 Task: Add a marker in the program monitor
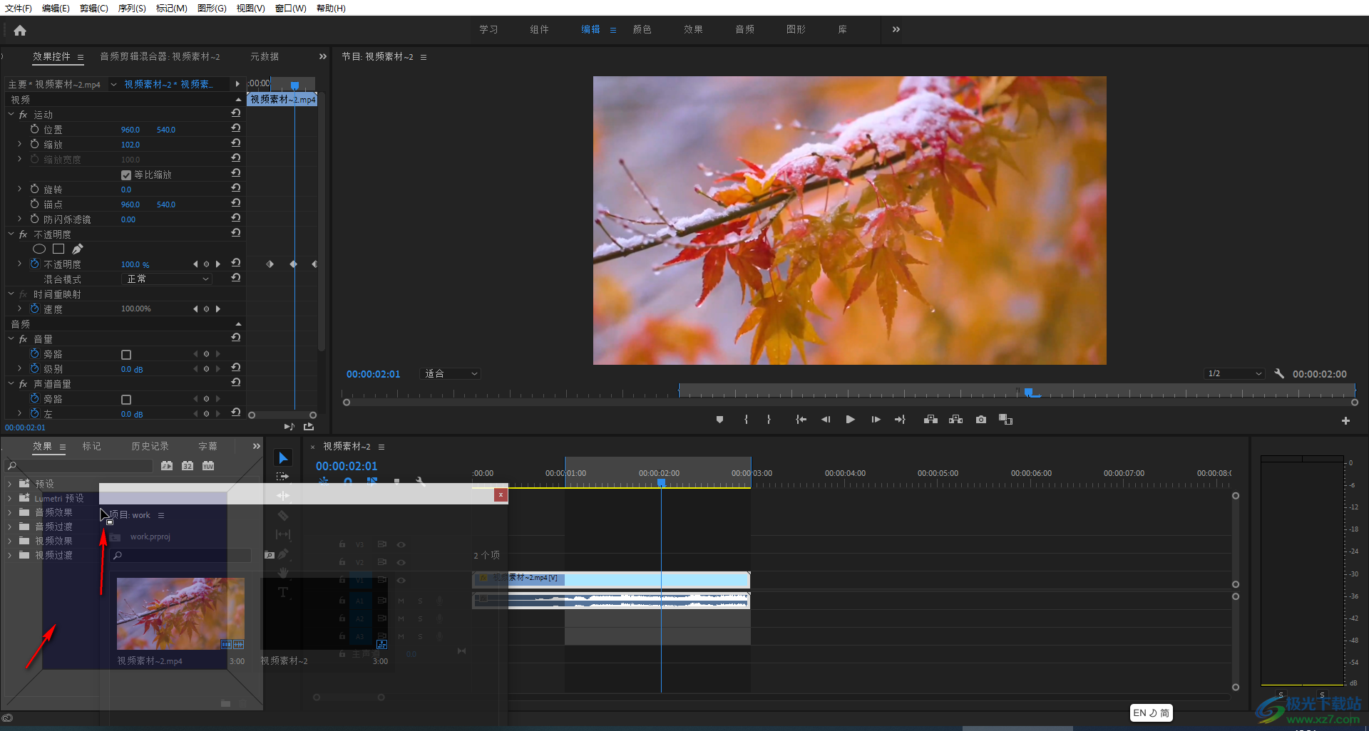[x=719, y=420]
